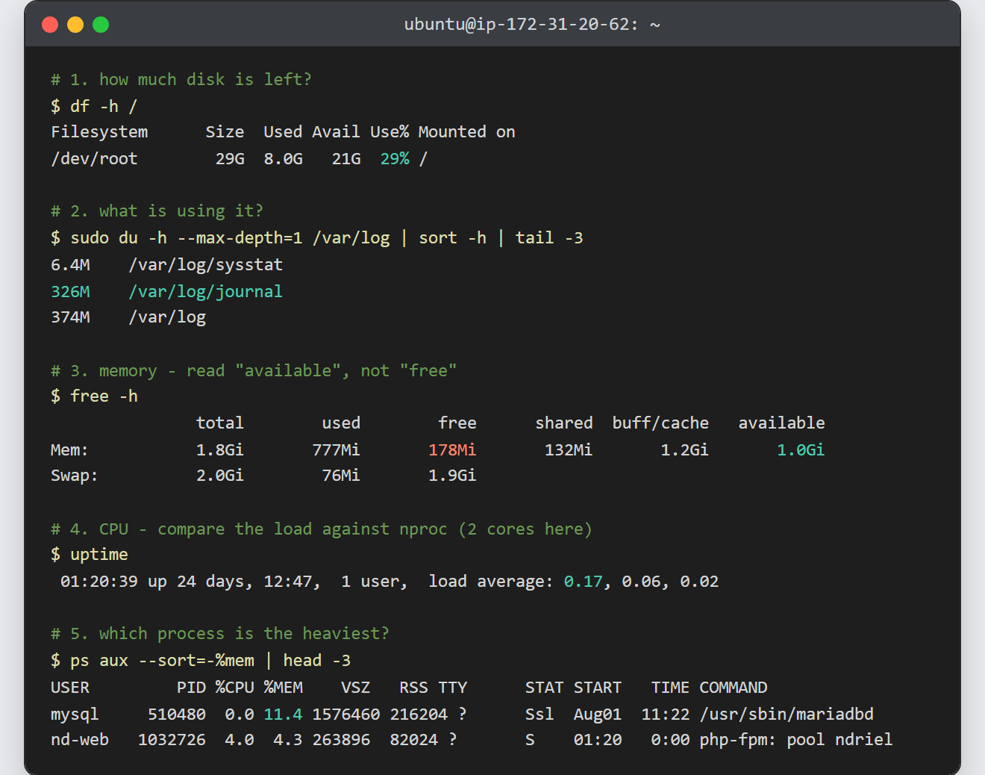This screenshot has width=985, height=775.
Task: Click the 'total' column header
Action: click(220, 423)
